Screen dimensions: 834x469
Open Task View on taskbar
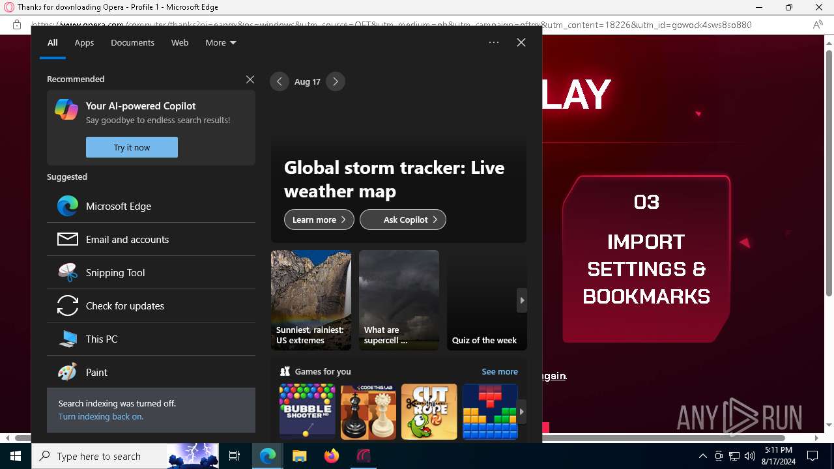click(x=235, y=456)
